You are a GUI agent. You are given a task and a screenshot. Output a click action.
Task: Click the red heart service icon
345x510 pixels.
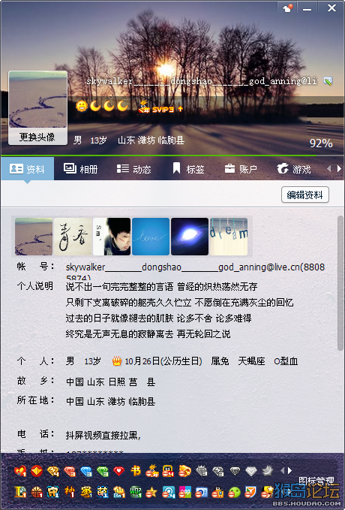coord(119,471)
